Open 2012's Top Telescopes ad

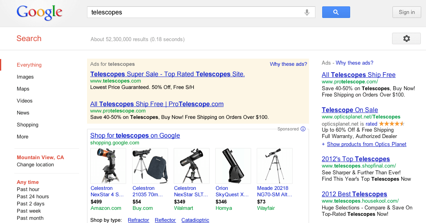point(356,159)
